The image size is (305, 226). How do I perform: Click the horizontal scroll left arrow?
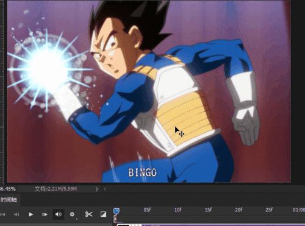tap(105, 189)
